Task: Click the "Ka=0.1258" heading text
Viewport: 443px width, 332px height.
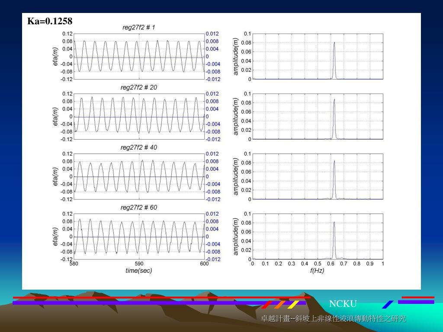Action: [50, 21]
